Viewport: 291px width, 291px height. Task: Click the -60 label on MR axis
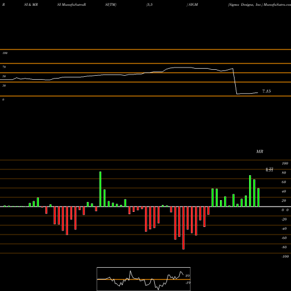tap(284, 238)
